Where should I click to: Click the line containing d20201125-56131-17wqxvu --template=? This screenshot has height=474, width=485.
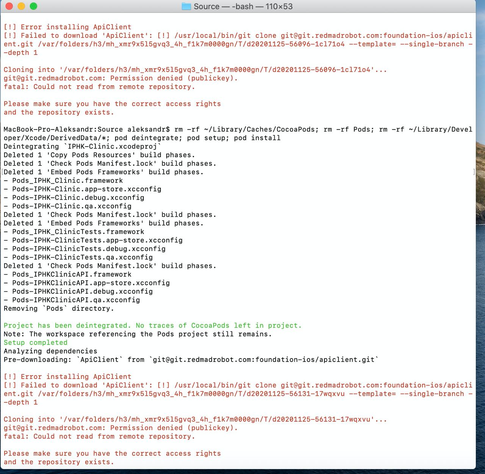click(238, 394)
